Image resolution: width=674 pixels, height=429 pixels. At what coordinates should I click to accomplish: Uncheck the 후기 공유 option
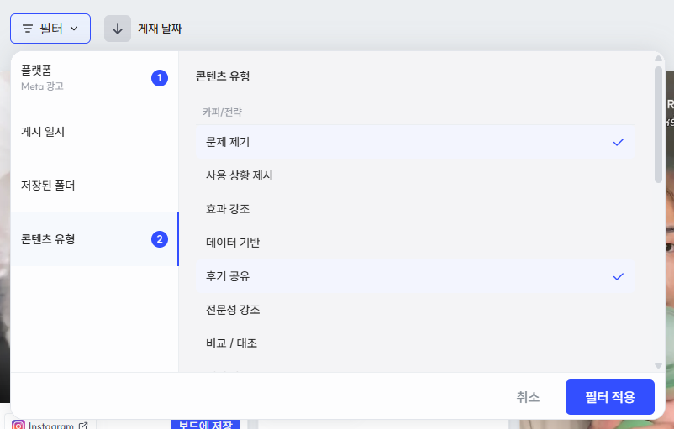[415, 276]
